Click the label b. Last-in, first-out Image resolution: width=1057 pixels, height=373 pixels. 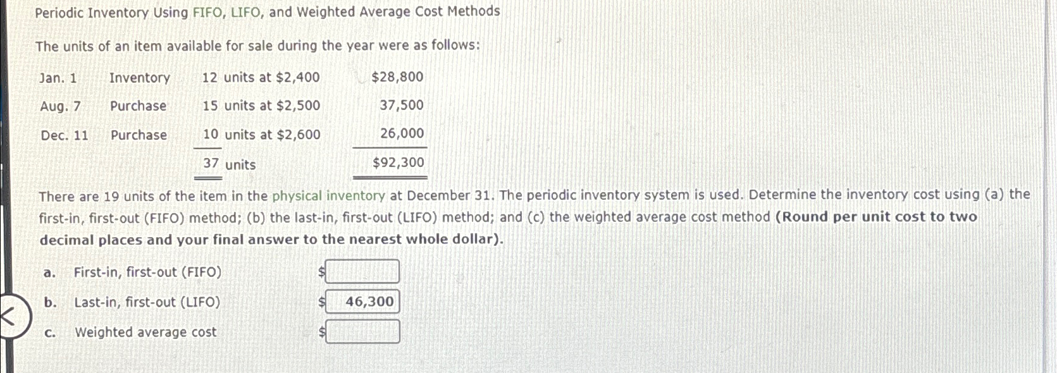click(x=133, y=302)
